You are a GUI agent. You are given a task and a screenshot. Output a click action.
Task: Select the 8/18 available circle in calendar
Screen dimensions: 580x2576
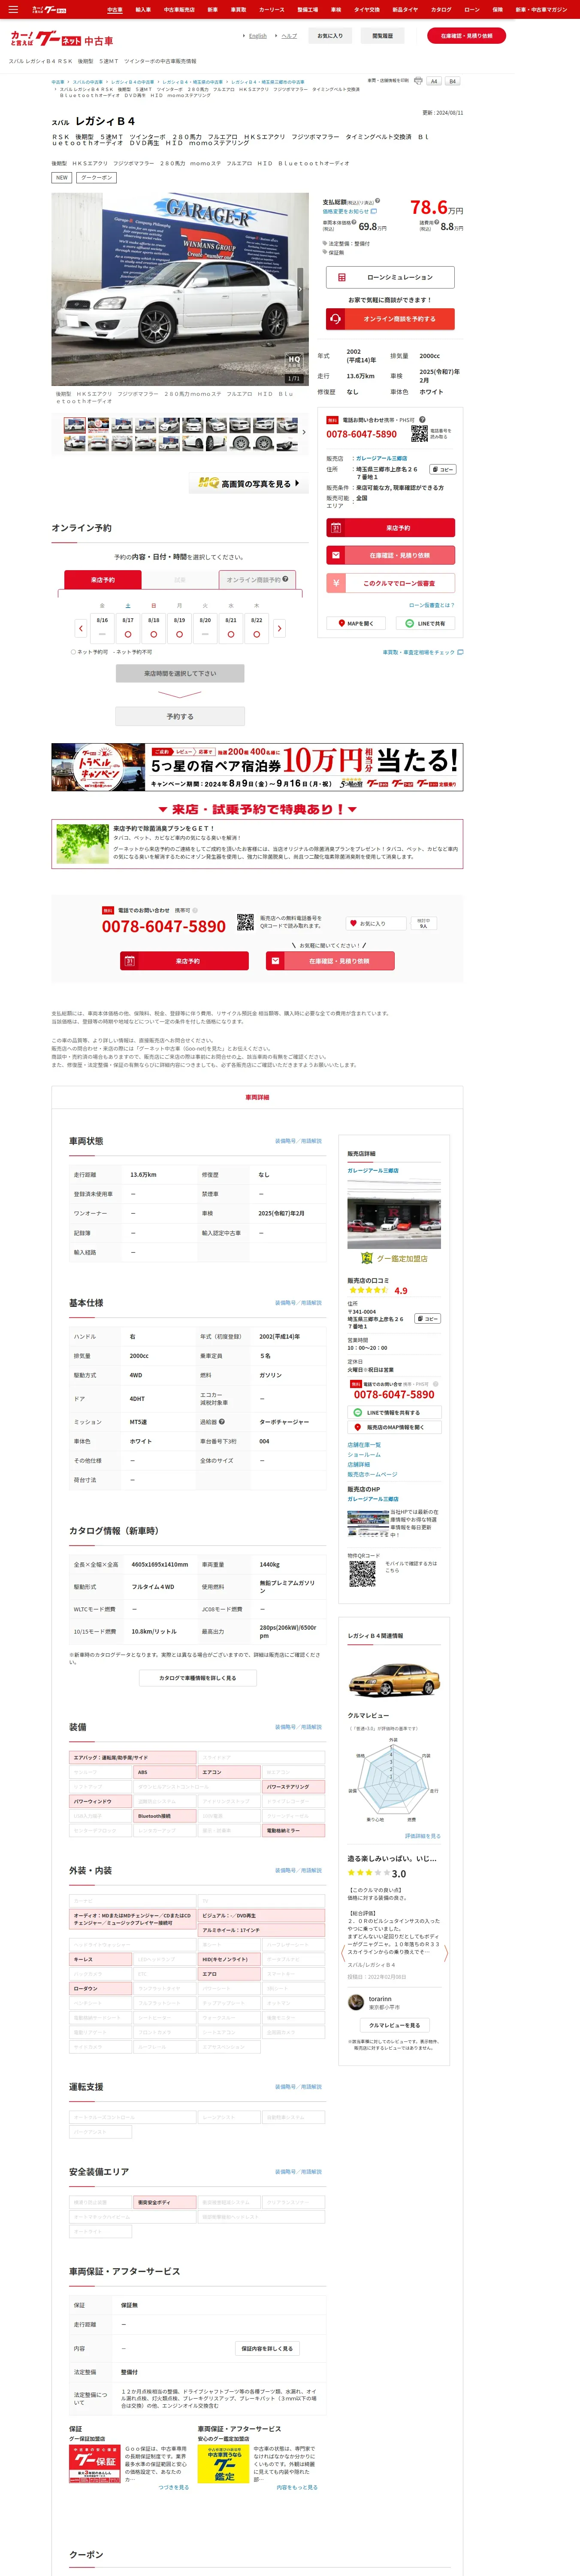tap(153, 634)
